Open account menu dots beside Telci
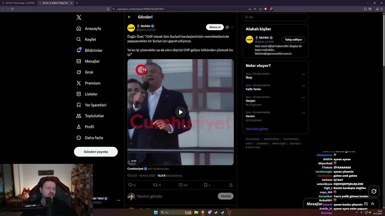The height and width of the screenshot is (216, 385). 119,200
